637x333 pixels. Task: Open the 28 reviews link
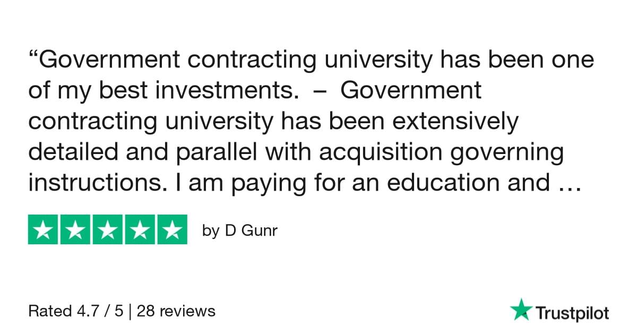176,311
